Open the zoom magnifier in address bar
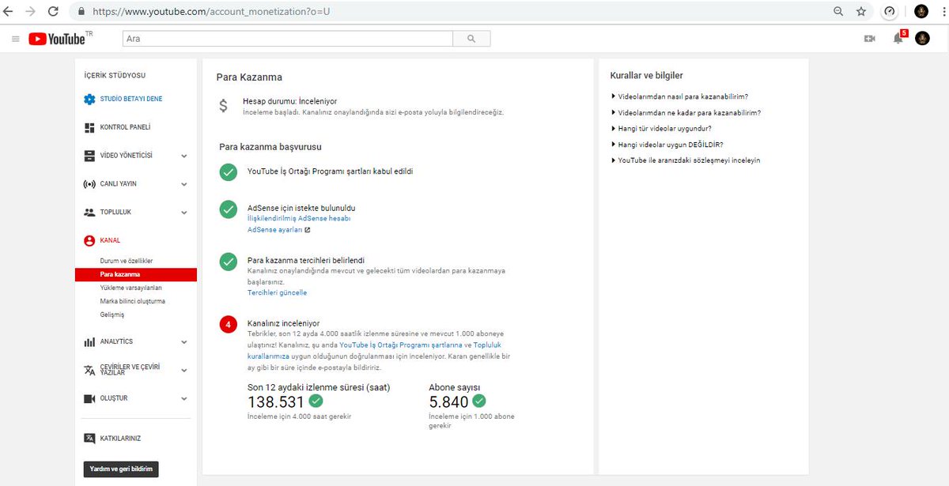949x486 pixels. 838,12
